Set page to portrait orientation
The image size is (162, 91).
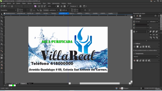(31, 10)
